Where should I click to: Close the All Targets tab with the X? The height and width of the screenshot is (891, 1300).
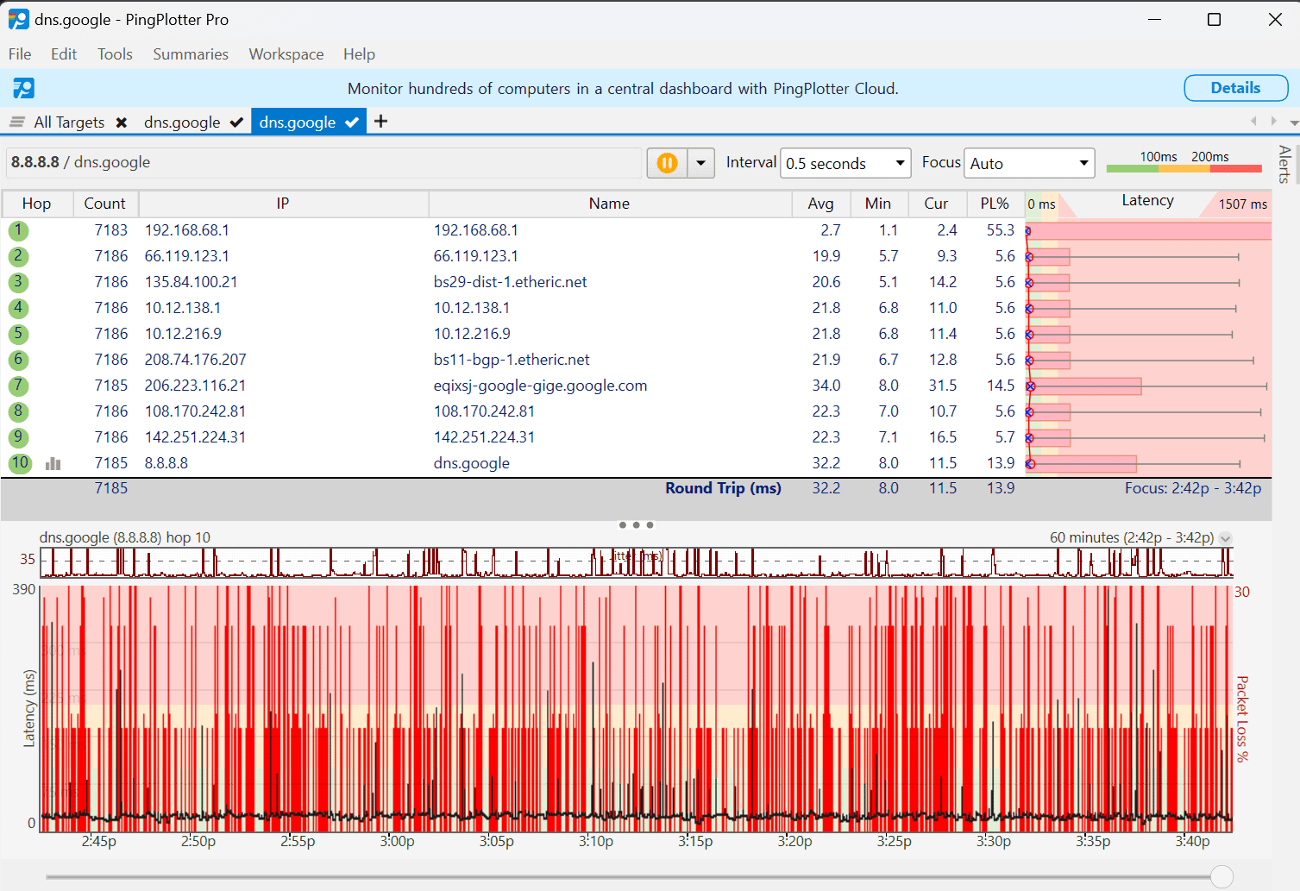pos(122,122)
